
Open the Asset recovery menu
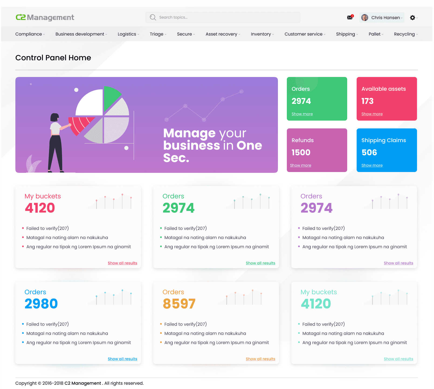point(223,34)
